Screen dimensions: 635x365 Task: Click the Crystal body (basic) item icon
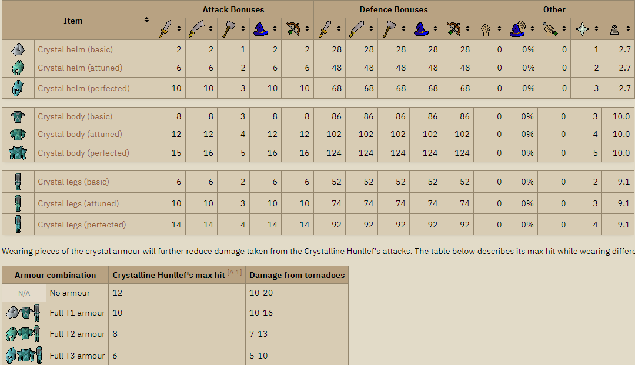tap(18, 116)
